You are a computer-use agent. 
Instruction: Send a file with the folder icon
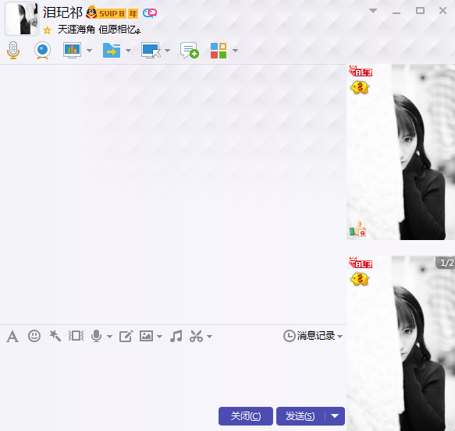click(112, 50)
